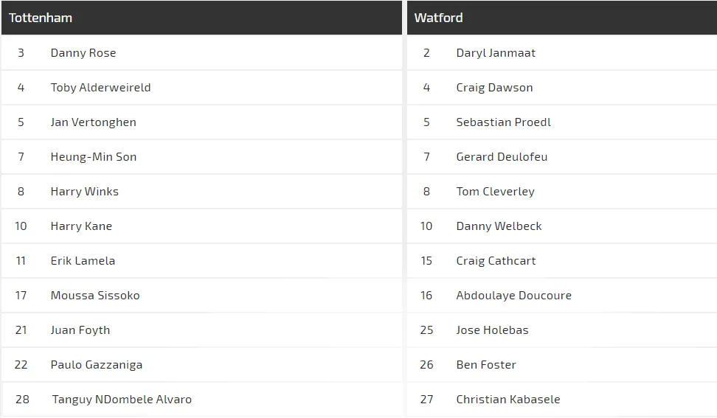Click Harry Winks' name
This screenshot has width=717, height=418.
(x=84, y=192)
